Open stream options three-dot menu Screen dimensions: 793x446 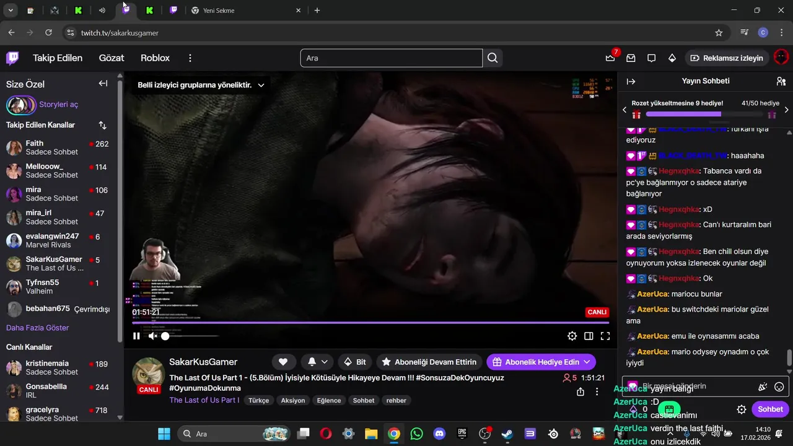pyautogui.click(x=597, y=391)
